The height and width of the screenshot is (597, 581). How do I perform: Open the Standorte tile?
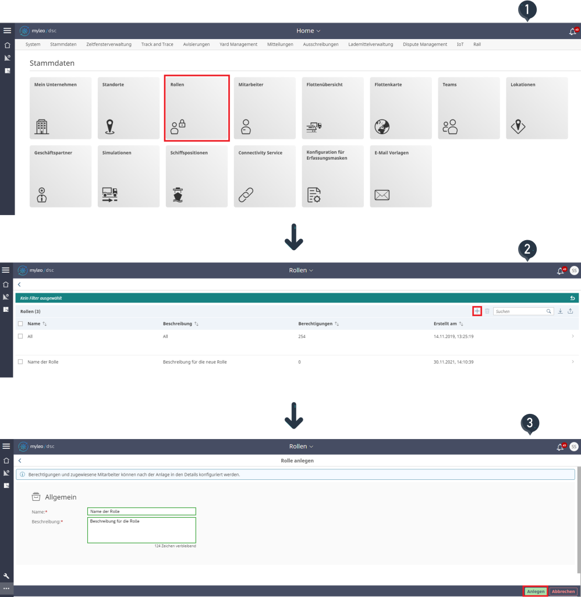pyautogui.click(x=129, y=108)
